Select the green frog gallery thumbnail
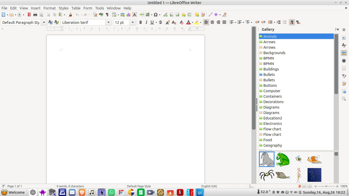349x196 pixels. (x=283, y=159)
